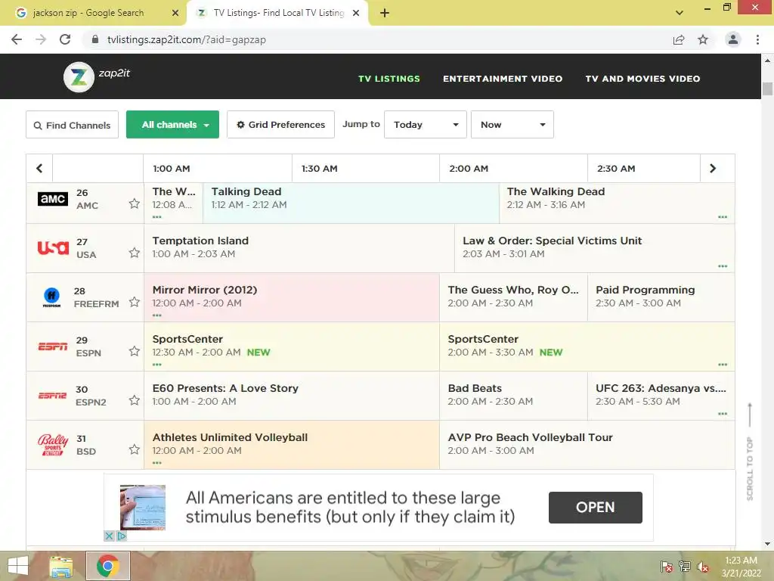Close the ad with X icon
This screenshot has width=774, height=581.
pos(109,536)
